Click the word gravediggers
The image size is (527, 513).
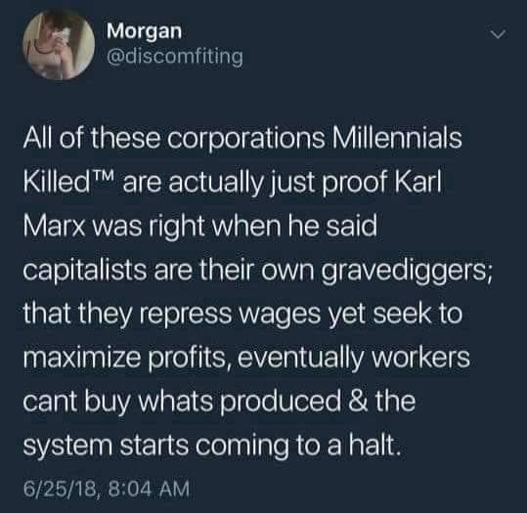pyautogui.click(x=404, y=272)
